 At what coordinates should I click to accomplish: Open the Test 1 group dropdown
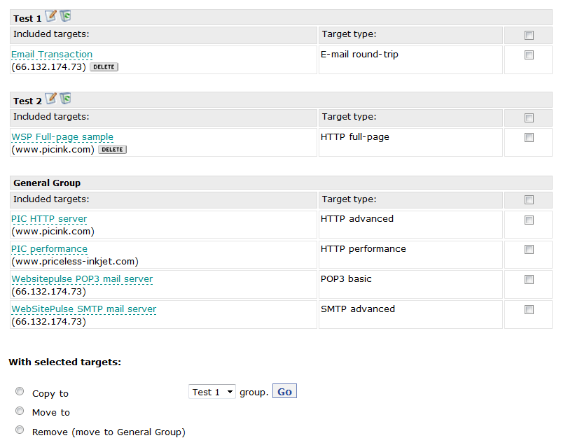click(212, 390)
